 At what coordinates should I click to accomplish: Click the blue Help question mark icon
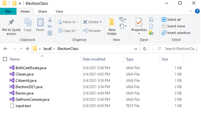(x=197, y=11)
